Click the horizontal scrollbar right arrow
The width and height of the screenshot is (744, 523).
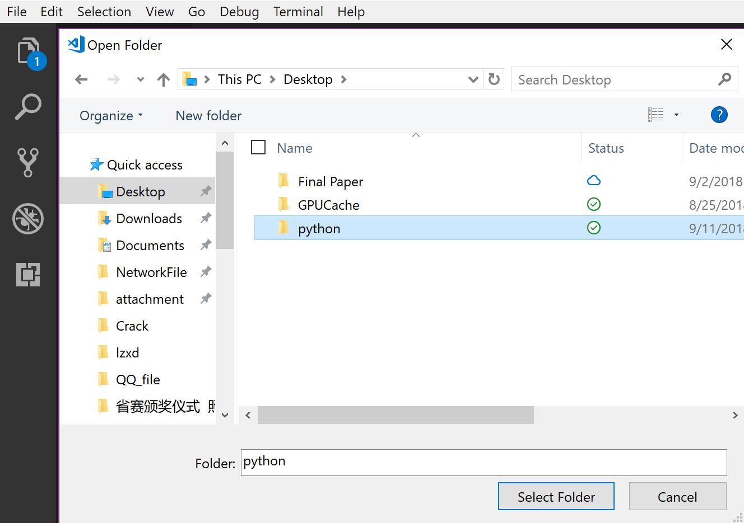(734, 415)
